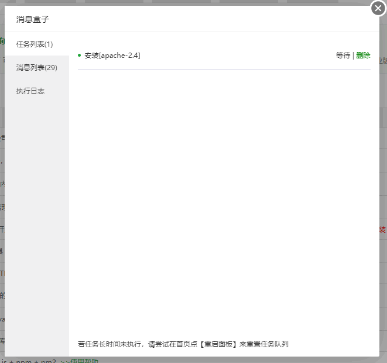This screenshot has width=387, height=363.
Task: Click the 消息盒子 dialog title
Action: [x=33, y=19]
